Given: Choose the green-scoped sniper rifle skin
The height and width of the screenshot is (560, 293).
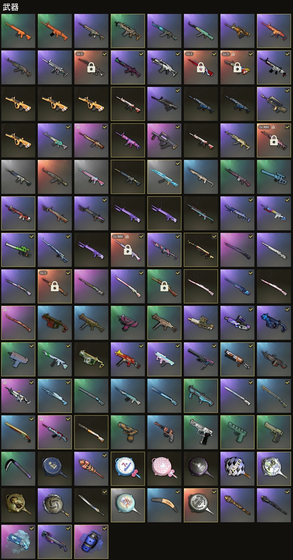Looking at the screenshot, I should [x=18, y=250].
